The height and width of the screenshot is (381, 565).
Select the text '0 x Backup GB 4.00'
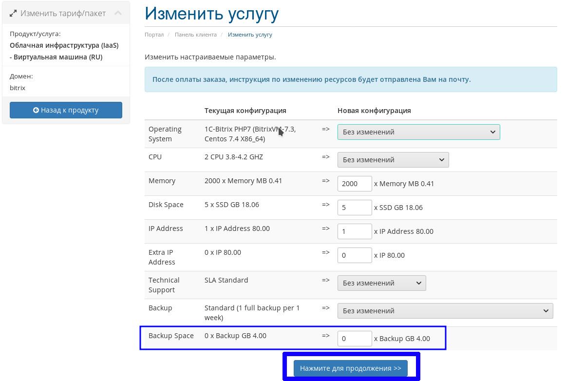coord(235,336)
